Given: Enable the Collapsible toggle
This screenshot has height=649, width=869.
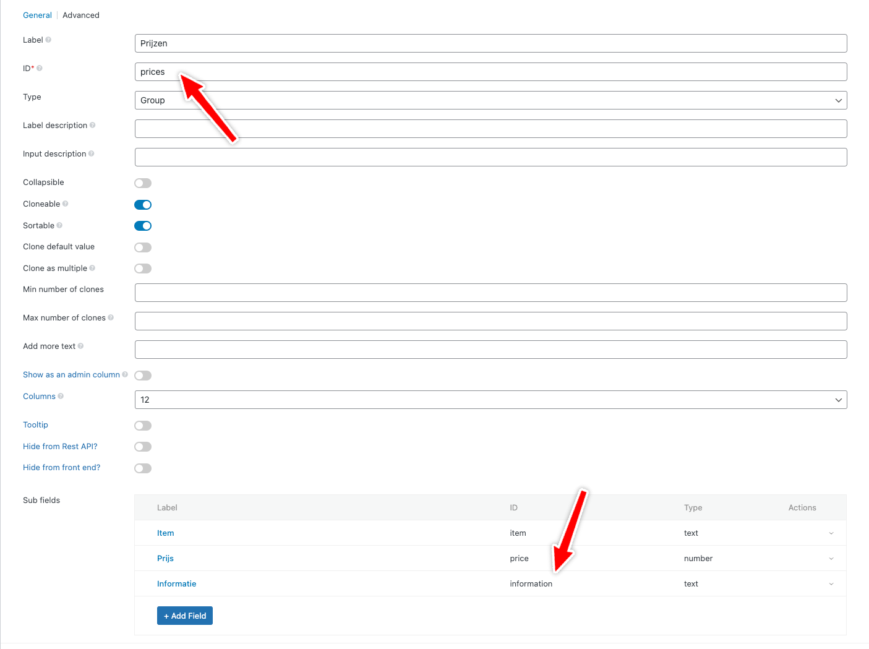Looking at the screenshot, I should 143,183.
